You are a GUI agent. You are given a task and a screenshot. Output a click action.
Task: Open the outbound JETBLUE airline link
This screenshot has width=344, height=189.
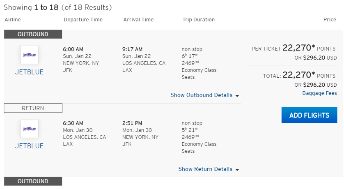pyautogui.click(x=30, y=72)
